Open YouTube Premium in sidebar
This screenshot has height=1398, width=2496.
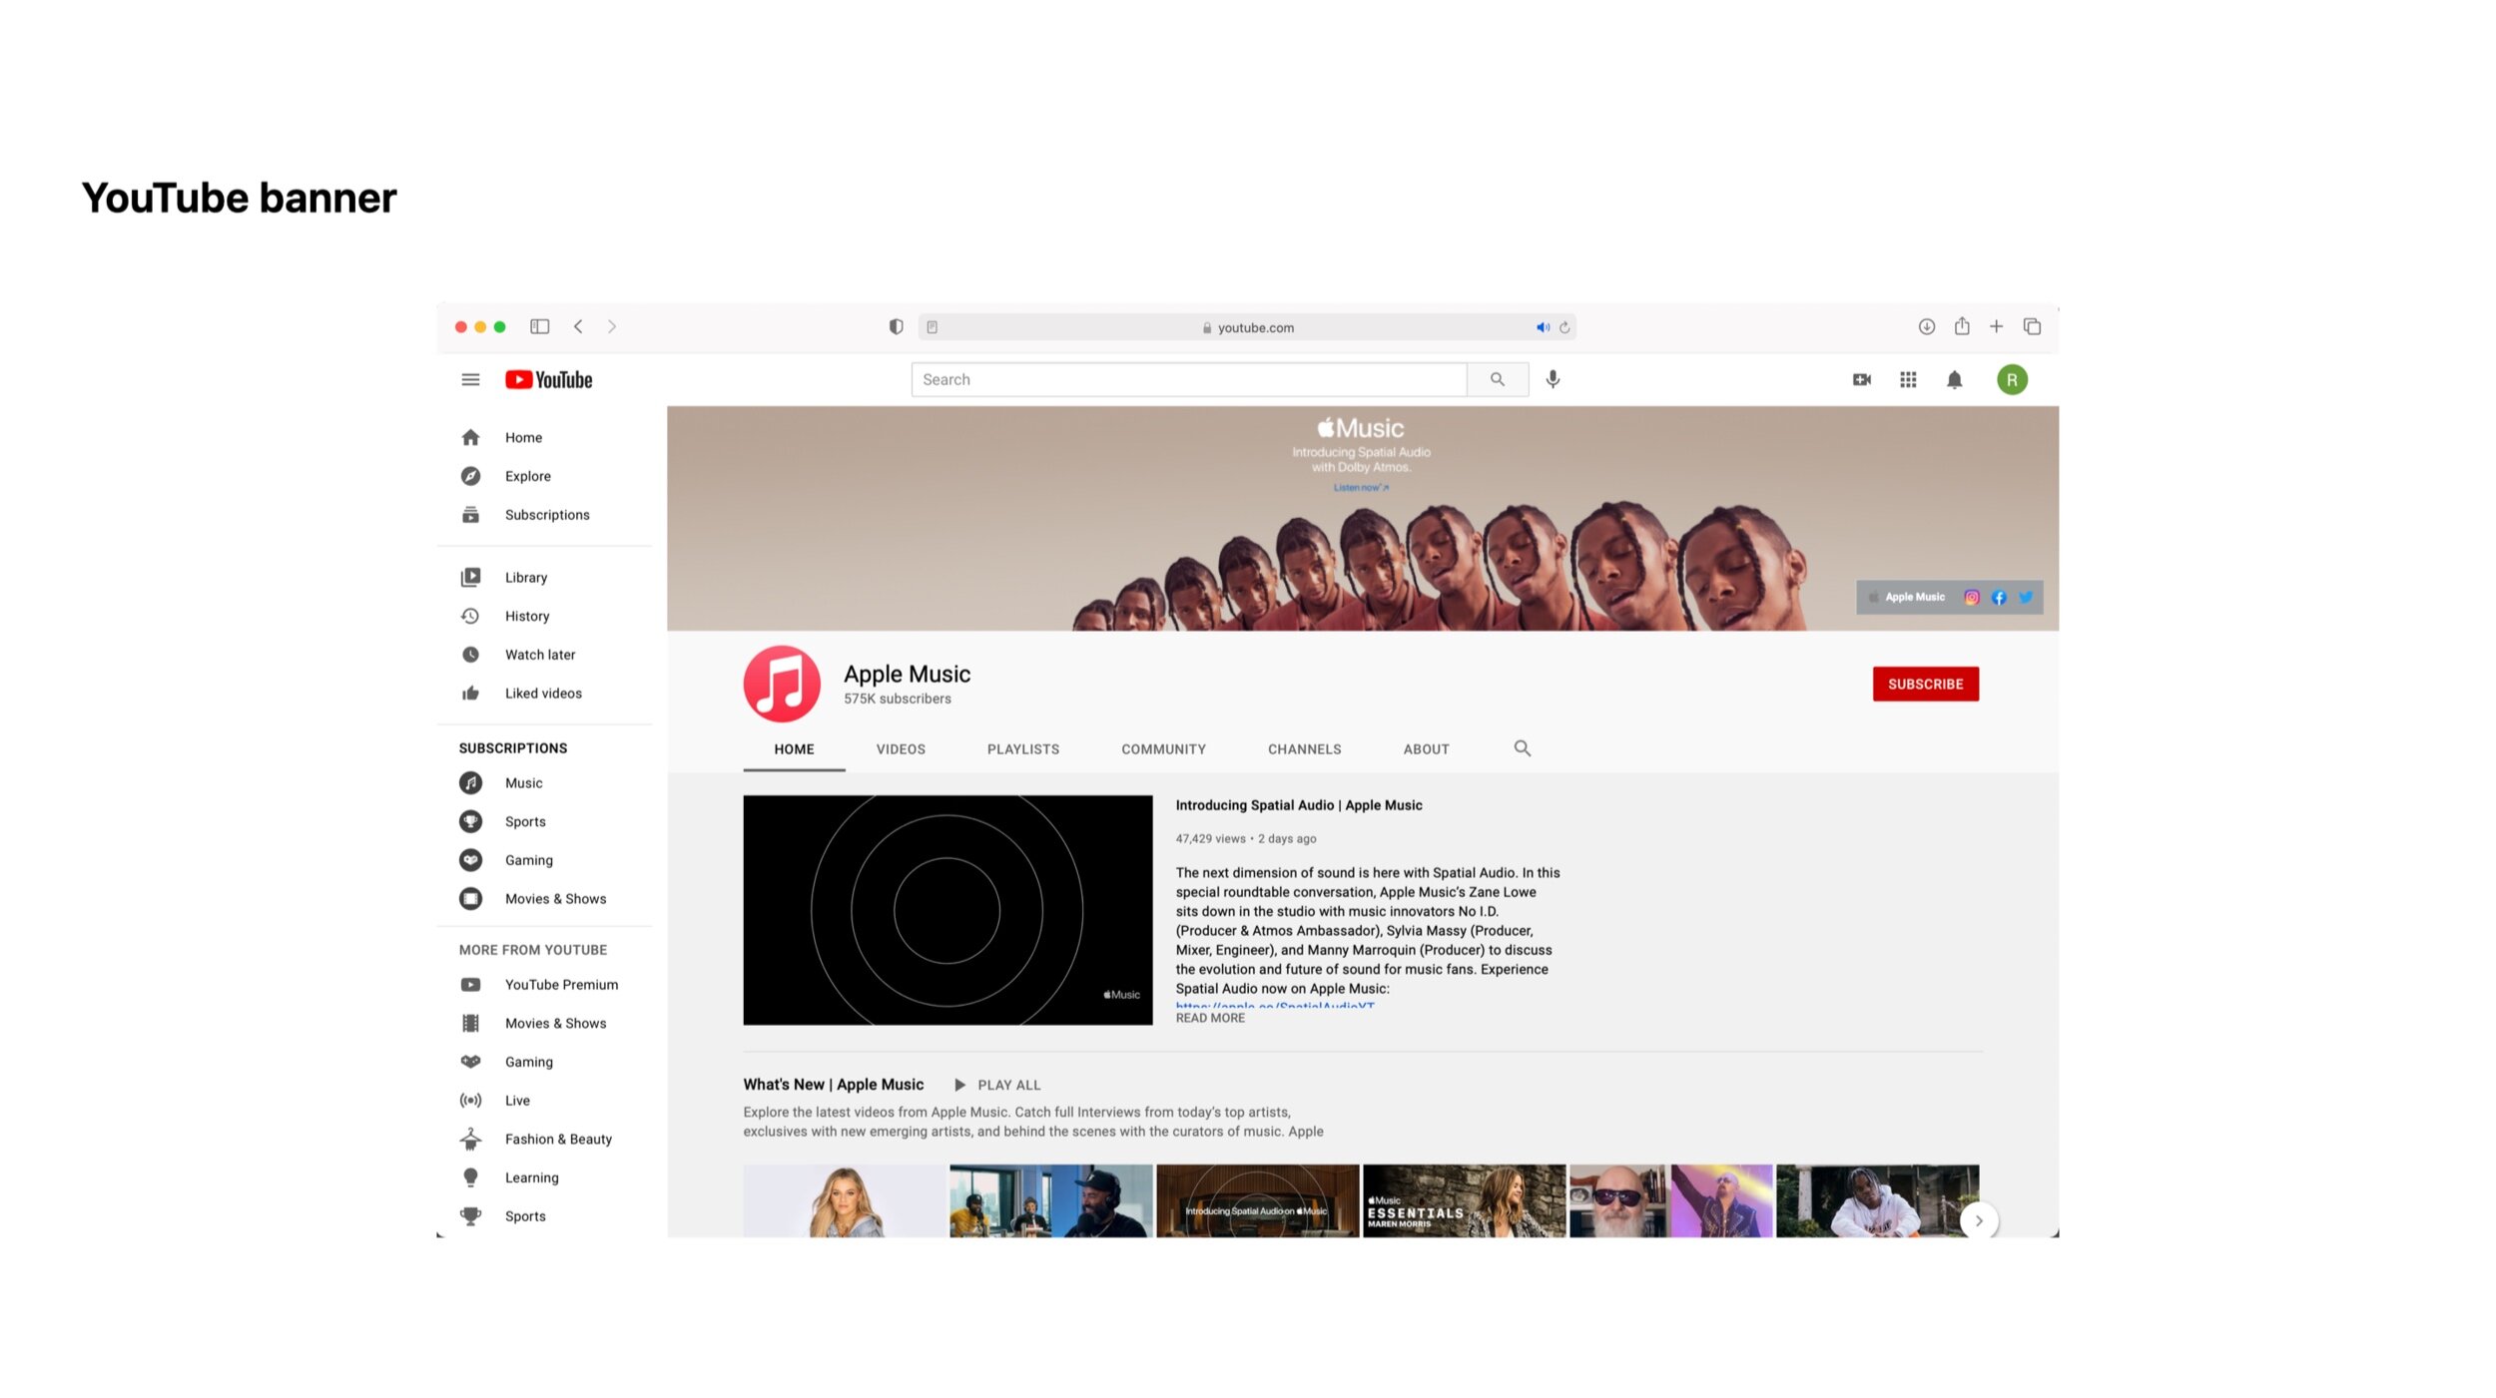pyautogui.click(x=544, y=985)
